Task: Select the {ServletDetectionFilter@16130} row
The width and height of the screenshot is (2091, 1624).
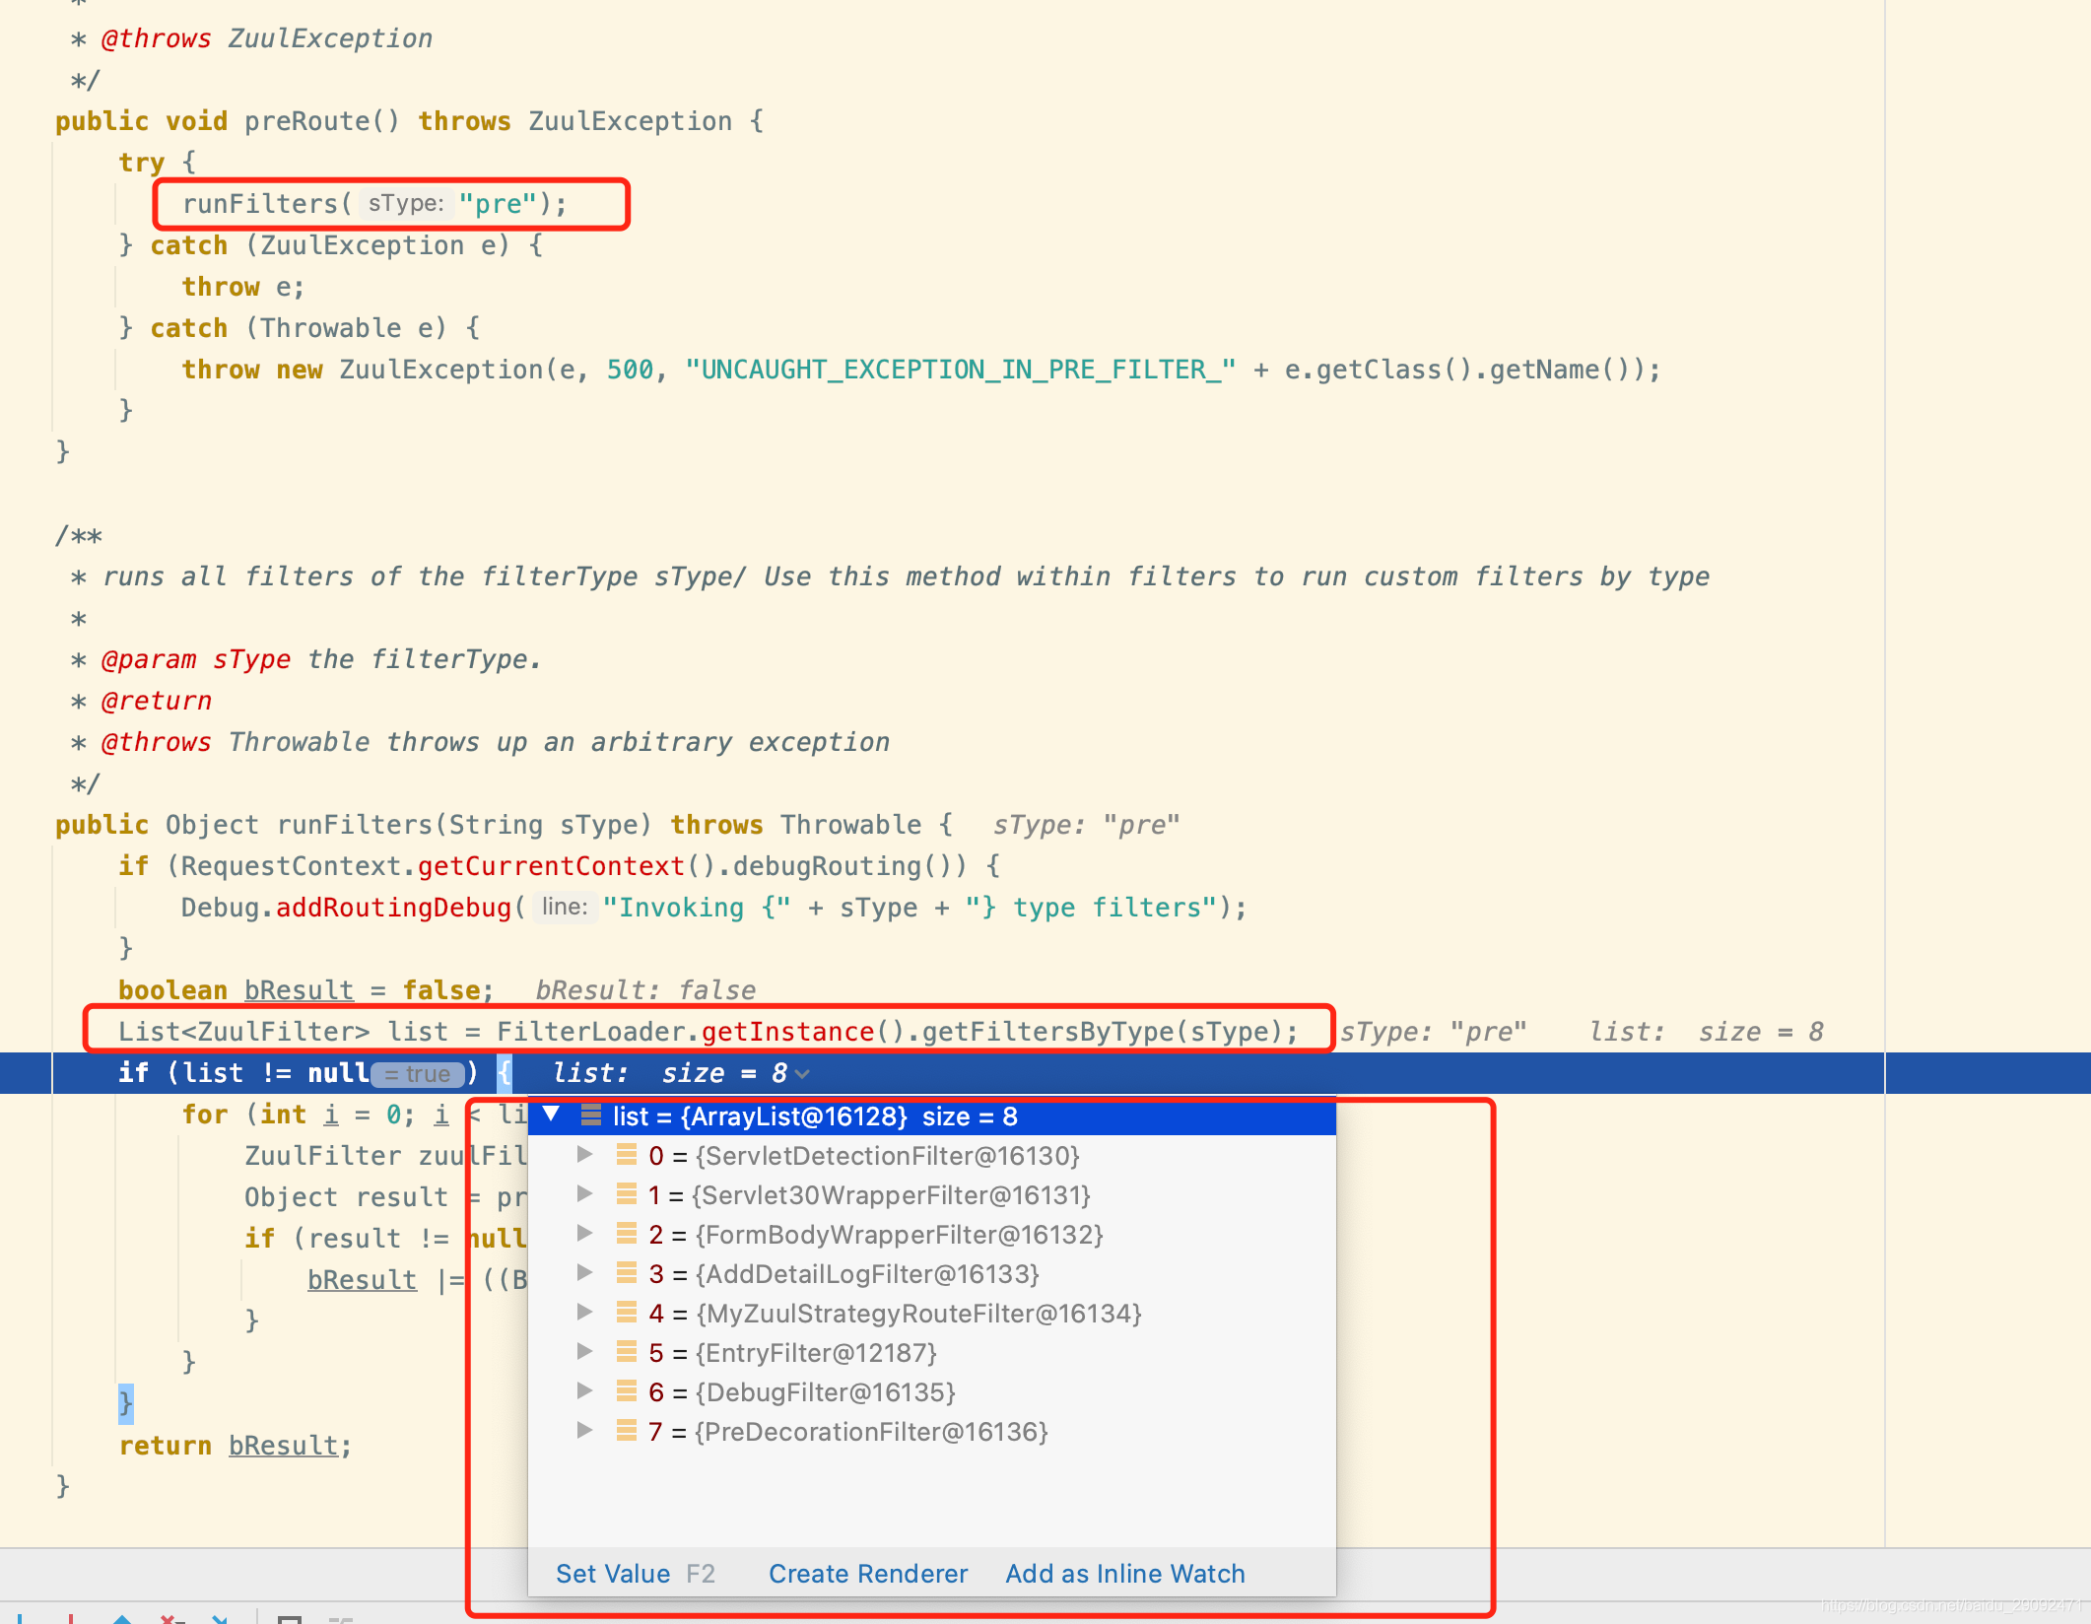Action: tap(932, 1155)
